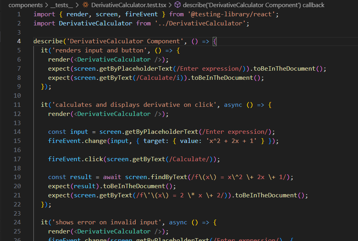Click 'DerivativeCalculator' identifier in line 2 import
358x241 pixels.
pos(95,23)
